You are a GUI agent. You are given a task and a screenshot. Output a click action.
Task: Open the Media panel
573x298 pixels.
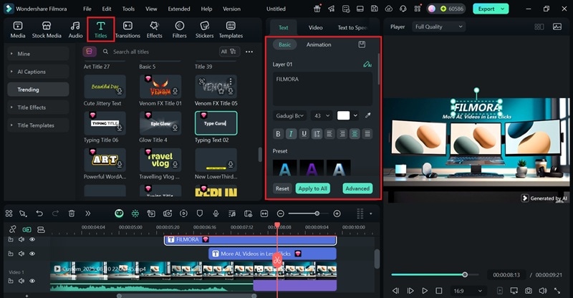pyautogui.click(x=17, y=29)
